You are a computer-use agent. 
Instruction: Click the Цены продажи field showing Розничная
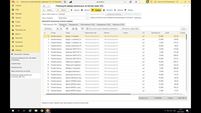pos(73,18)
